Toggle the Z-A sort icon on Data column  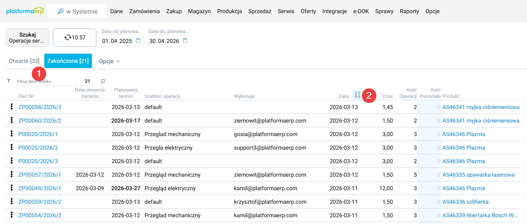coord(357,95)
